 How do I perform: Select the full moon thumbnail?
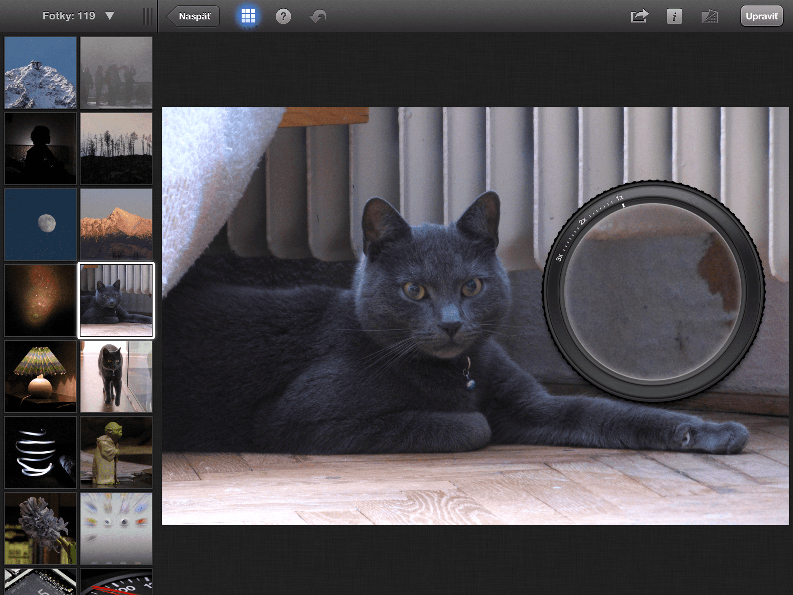40,225
